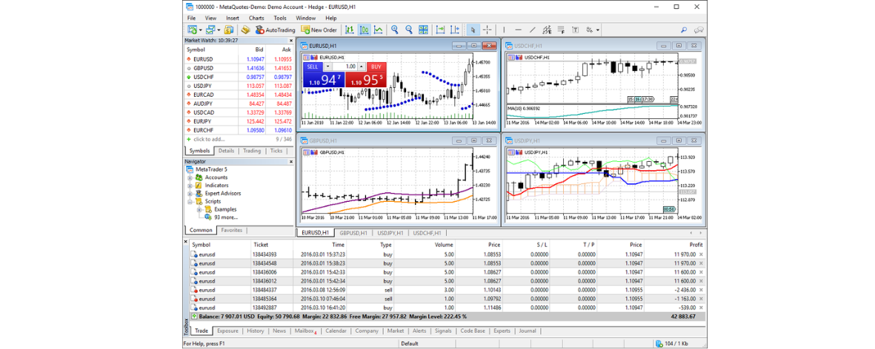This screenshot has height=349, width=875.
Task: Toggle chart auto scroll to end
Action: (440, 30)
